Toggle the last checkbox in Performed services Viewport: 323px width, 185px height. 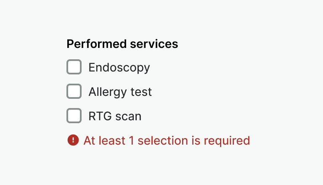74,116
